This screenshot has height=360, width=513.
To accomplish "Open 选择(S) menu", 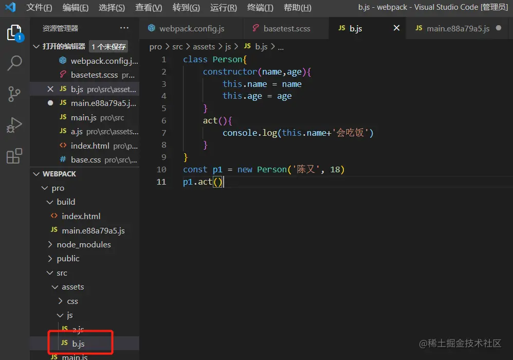I will click(x=112, y=7).
